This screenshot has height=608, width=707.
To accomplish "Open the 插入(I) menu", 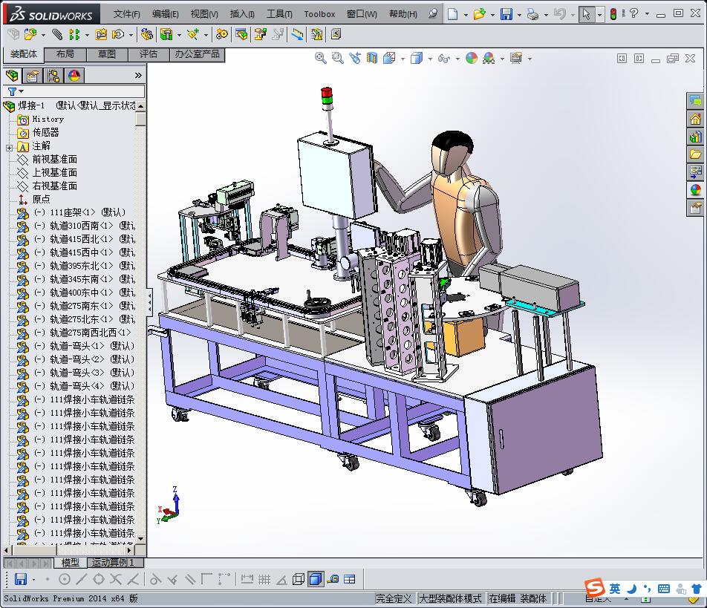I will (x=242, y=14).
